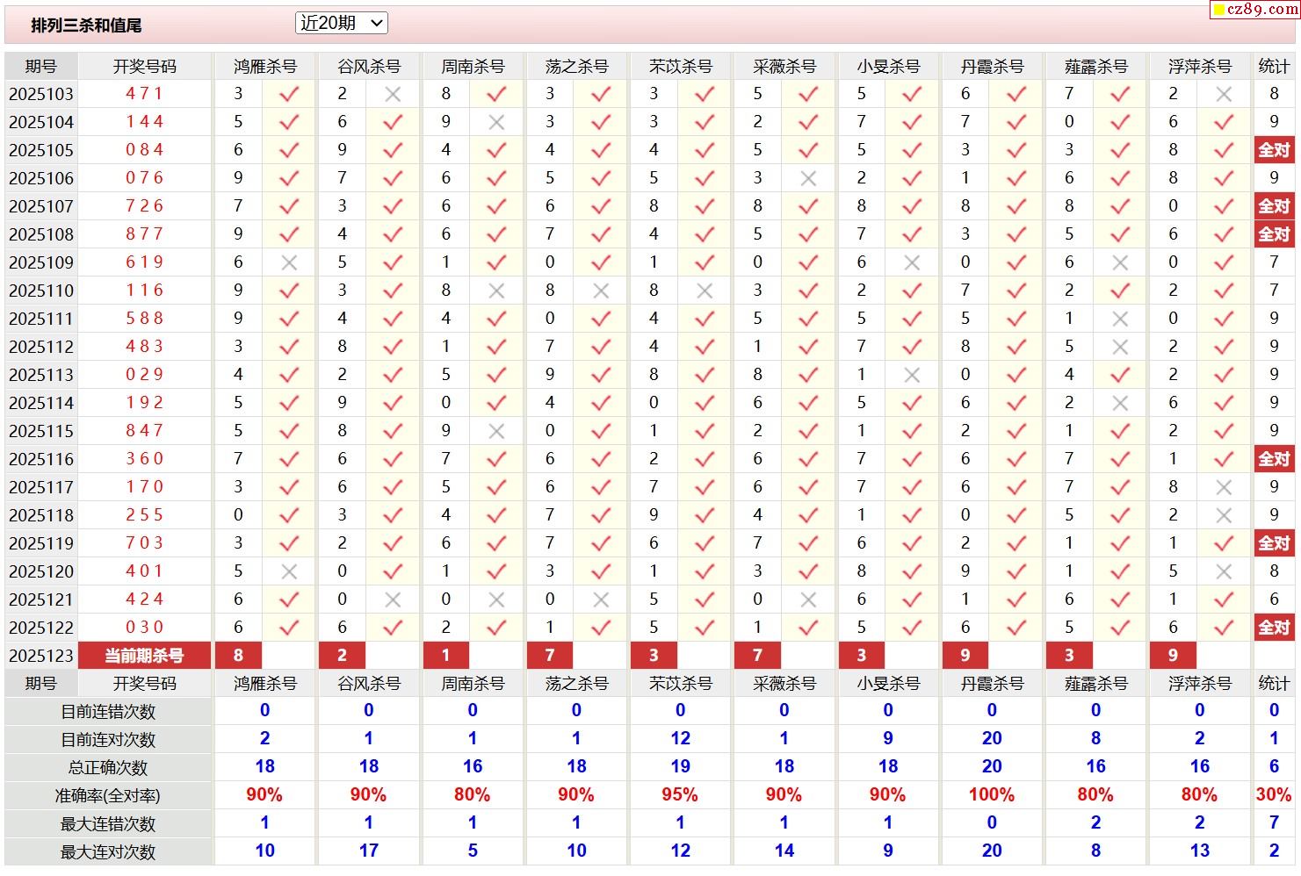This screenshot has height=876, width=1301.
Task: Click the cross mark for 周南杀号 in row 2025104
Action: [496, 122]
